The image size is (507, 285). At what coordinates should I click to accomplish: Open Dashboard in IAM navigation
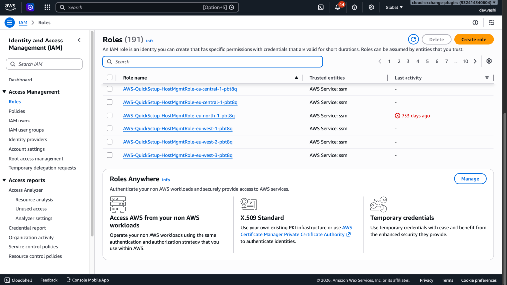[20, 80]
